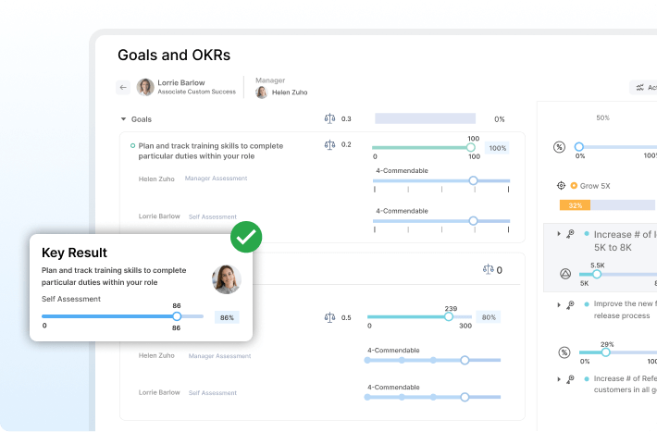
Task: Expand the Increase # of Refe customers row
Action: coord(559,379)
